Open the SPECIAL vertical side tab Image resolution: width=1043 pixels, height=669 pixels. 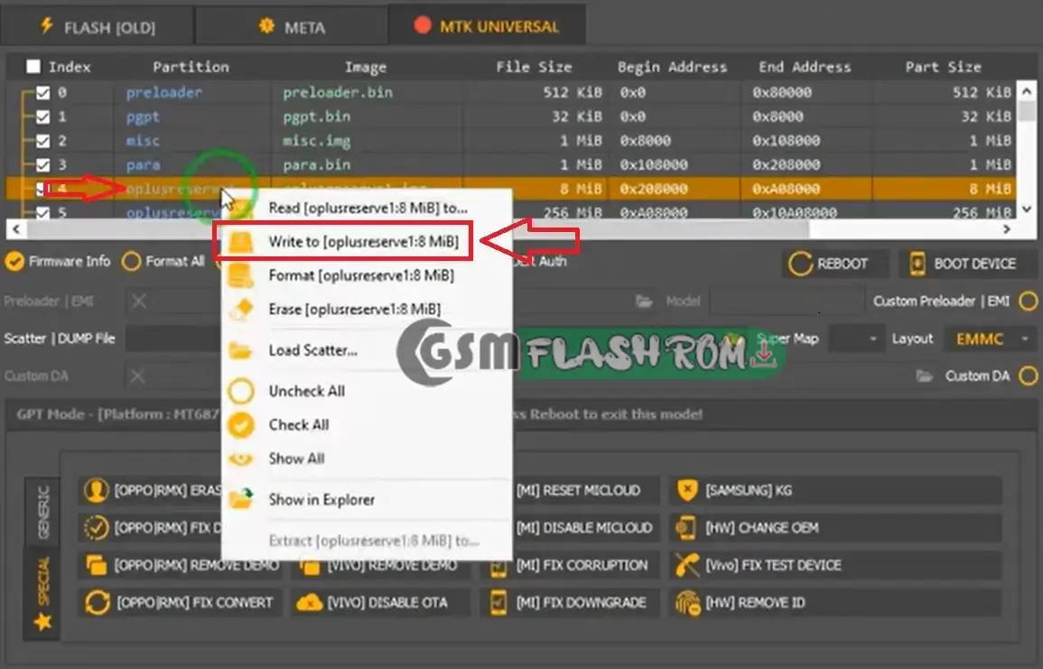point(42,591)
